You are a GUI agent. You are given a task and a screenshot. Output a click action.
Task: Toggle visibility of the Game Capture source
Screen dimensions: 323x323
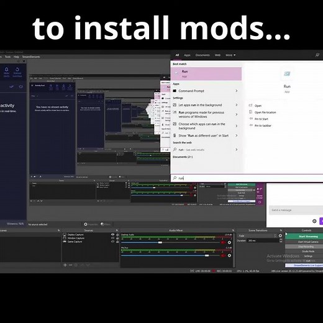pos(112,242)
